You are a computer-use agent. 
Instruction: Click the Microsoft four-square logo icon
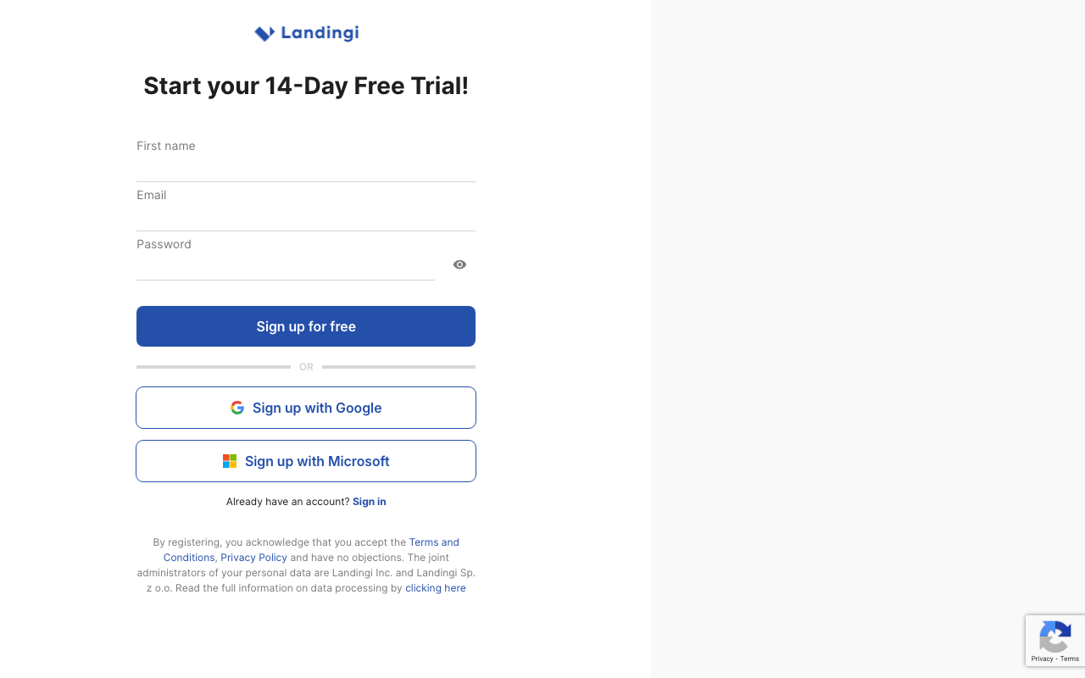coord(230,461)
